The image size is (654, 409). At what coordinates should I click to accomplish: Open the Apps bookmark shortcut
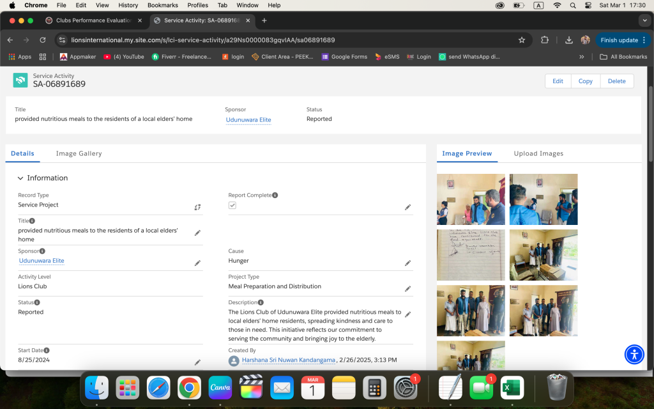pyautogui.click(x=20, y=57)
